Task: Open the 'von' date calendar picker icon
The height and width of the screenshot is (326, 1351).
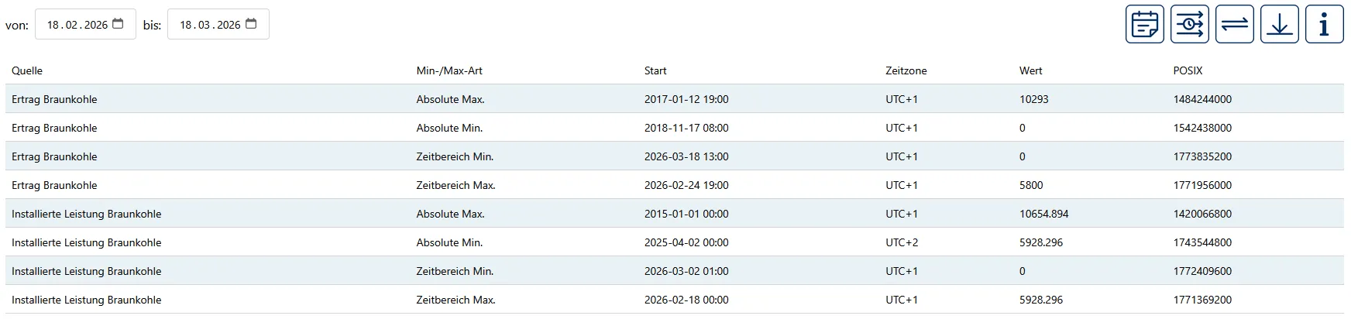Action: [x=118, y=24]
